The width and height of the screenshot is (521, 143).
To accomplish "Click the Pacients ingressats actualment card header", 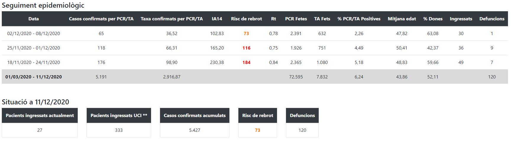I will [x=40, y=116].
